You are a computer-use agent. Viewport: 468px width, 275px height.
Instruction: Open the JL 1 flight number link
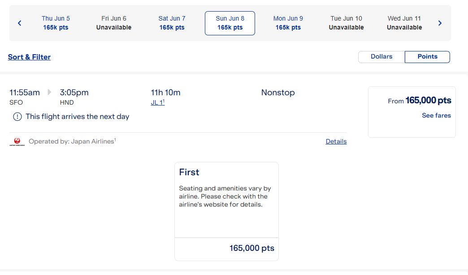coord(157,102)
